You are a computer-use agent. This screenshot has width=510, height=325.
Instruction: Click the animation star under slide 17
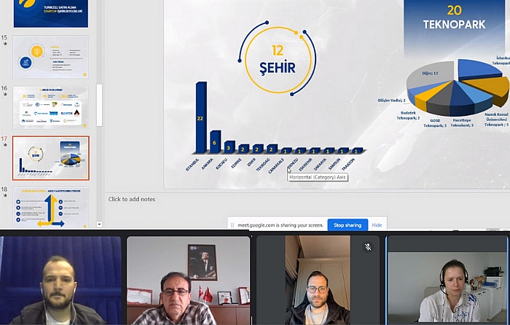point(5,145)
